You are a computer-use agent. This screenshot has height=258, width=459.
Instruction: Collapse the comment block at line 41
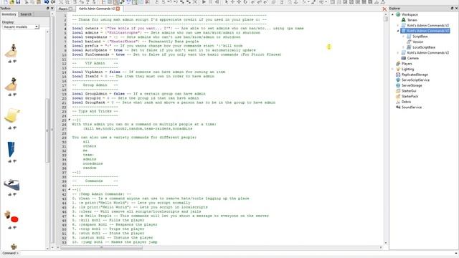coord(70,189)
